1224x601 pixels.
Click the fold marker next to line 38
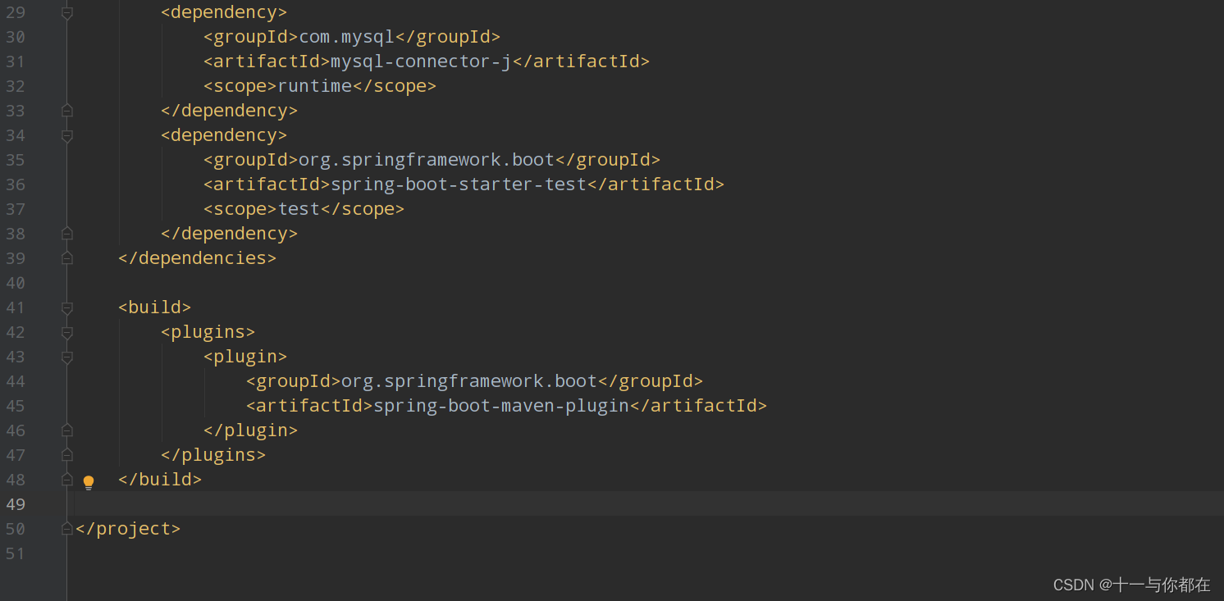coord(66,233)
